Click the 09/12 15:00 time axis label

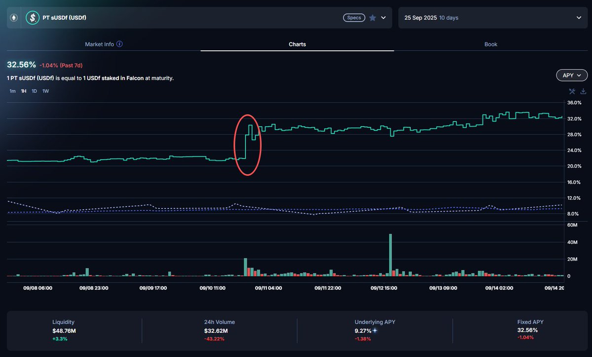point(383,288)
